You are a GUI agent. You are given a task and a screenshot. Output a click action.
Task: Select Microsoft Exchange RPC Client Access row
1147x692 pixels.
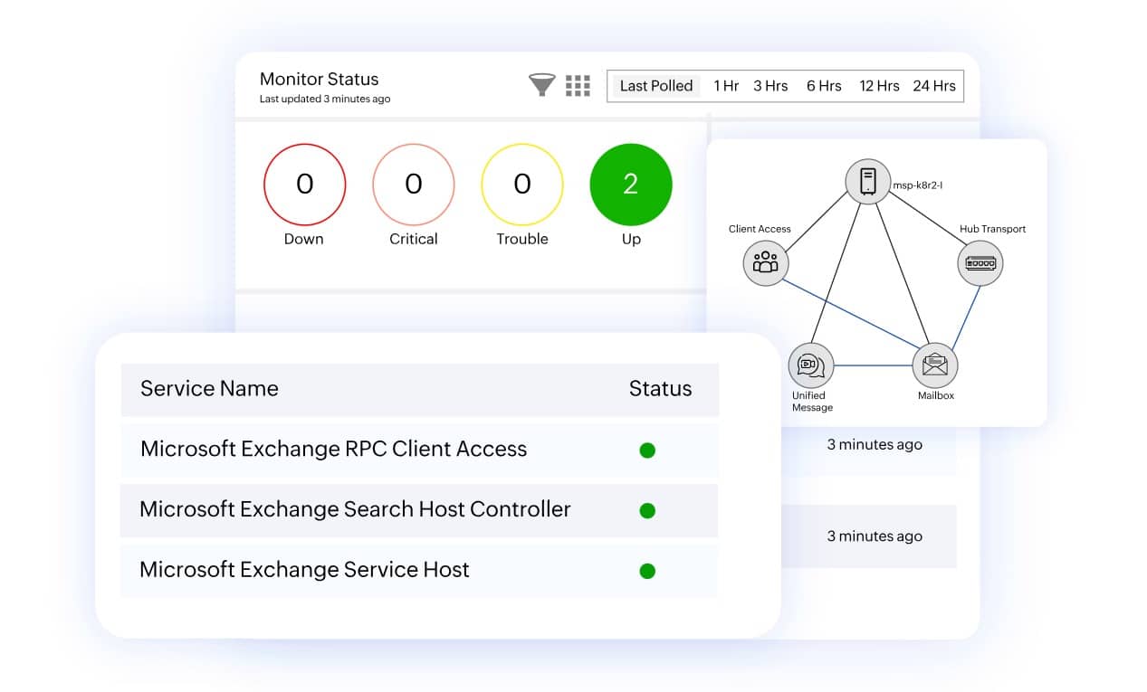tap(419, 450)
